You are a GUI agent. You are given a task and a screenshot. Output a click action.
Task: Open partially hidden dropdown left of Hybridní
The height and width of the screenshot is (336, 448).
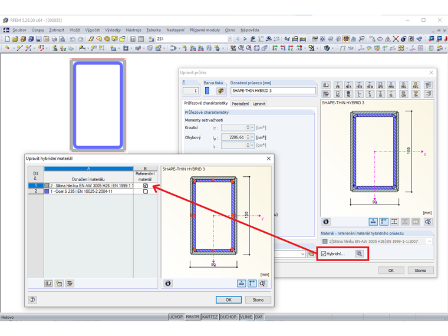[x=302, y=254]
